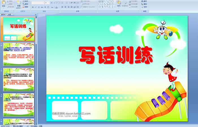Select slide 3 thumbnail

click(x=19, y=79)
